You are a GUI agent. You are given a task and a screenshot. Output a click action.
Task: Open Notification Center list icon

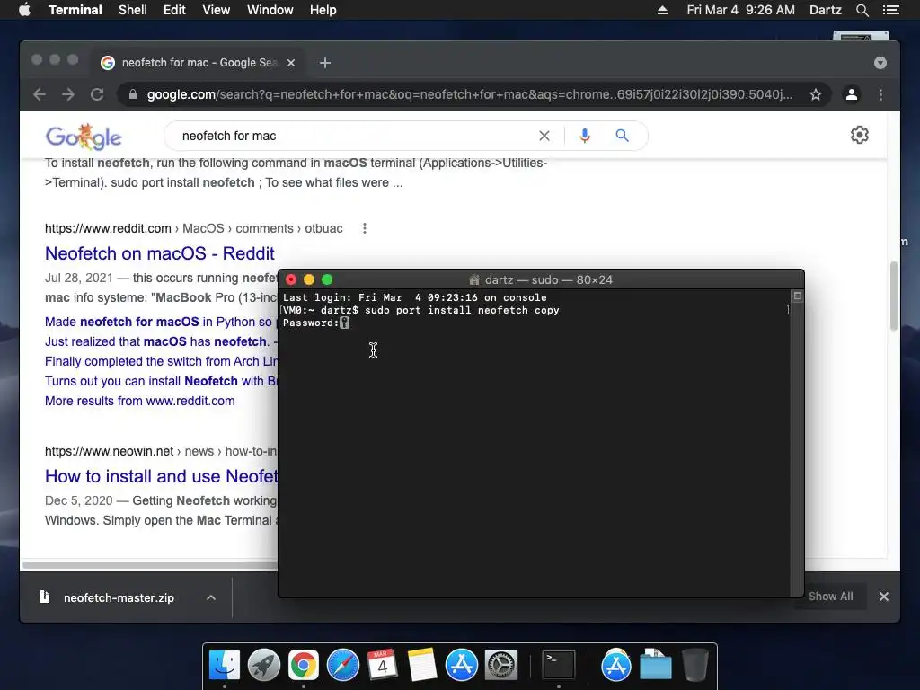[x=890, y=10]
